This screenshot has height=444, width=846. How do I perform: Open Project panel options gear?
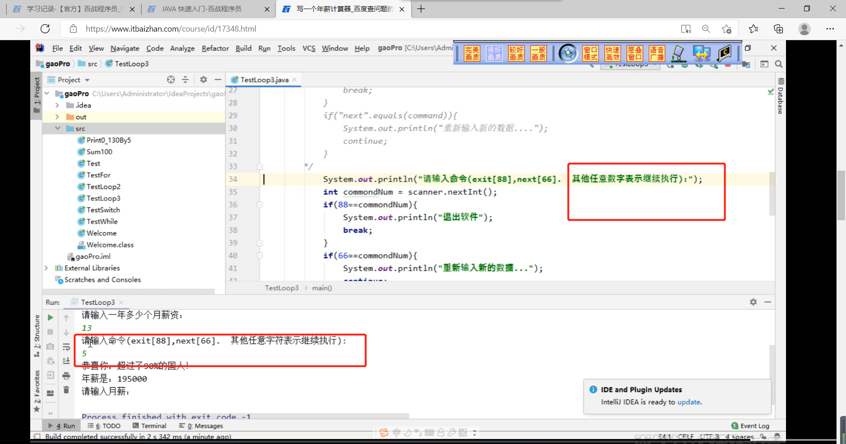point(203,79)
